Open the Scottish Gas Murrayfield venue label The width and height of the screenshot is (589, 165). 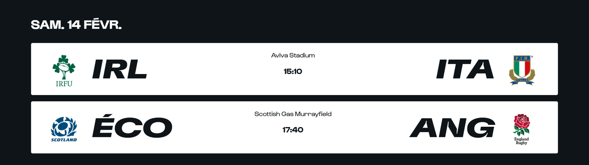click(293, 114)
